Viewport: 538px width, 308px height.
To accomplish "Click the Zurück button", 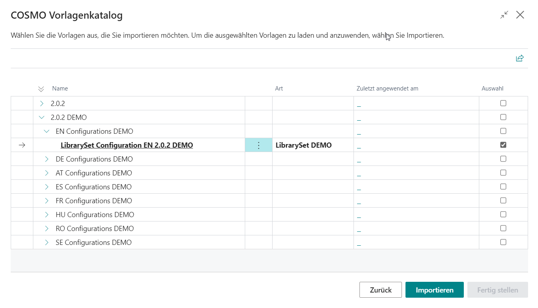I will [380, 290].
